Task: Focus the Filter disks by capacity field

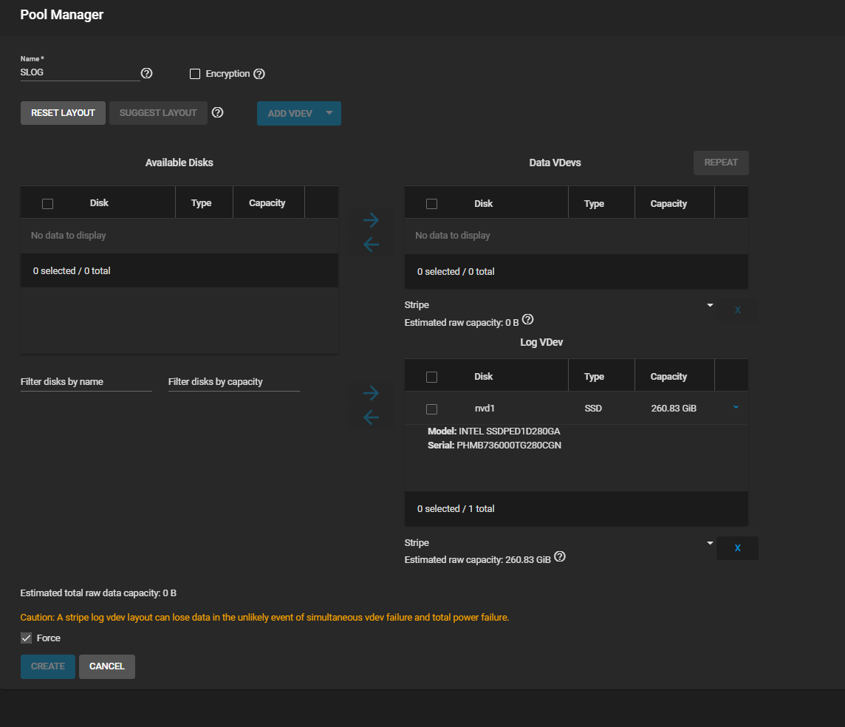Action: click(x=234, y=381)
